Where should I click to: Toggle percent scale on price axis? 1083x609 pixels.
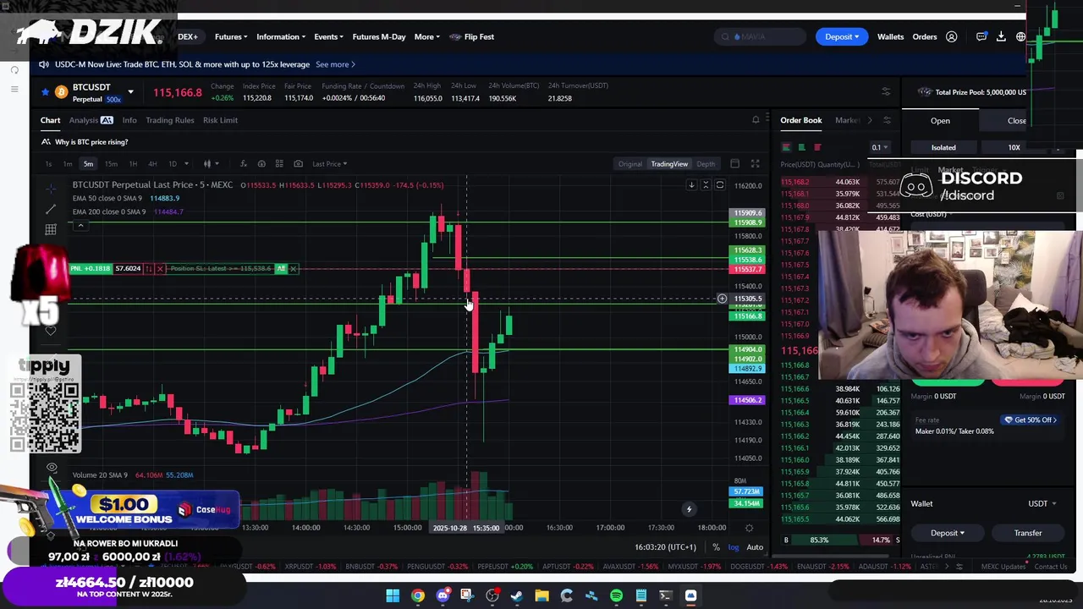pyautogui.click(x=716, y=547)
